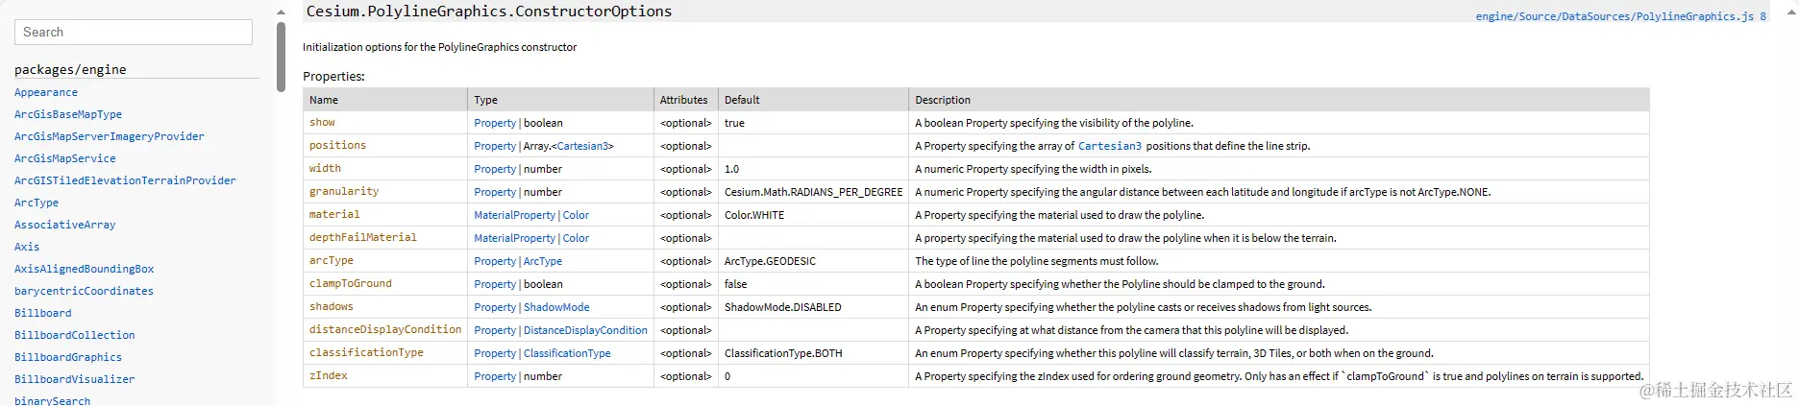The height and width of the screenshot is (406, 1799).
Task: Go to AxisAlignedBoundingBox page
Action: click(x=85, y=269)
